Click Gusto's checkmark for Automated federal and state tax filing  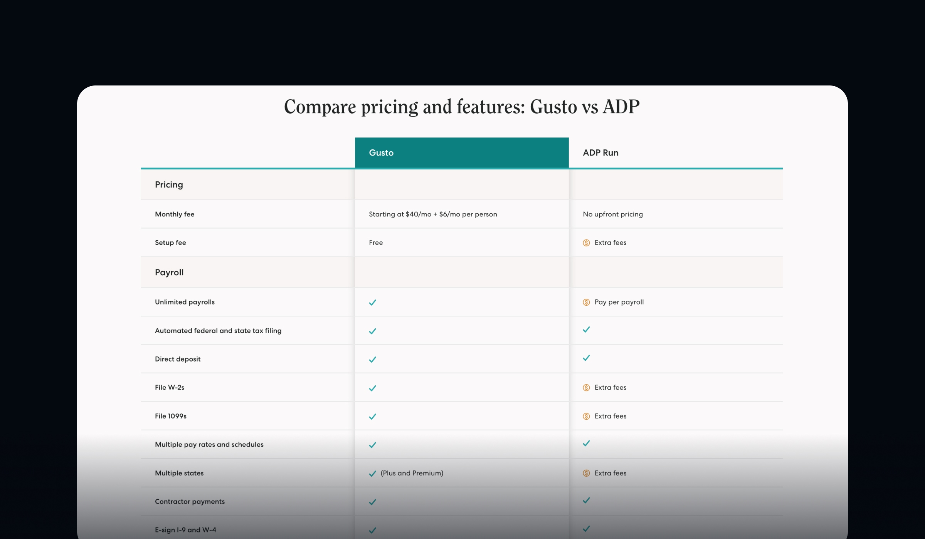coord(372,330)
